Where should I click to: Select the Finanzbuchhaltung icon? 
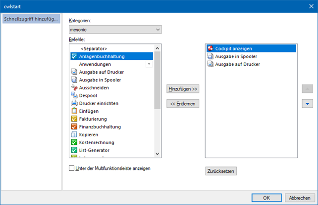74,127
